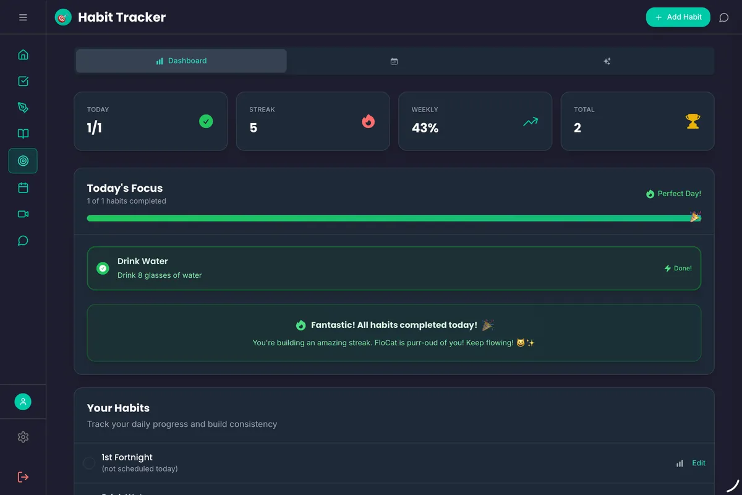The image size is (742, 495).
Task: Select the Habits target icon in sidebar
Action: 23,161
